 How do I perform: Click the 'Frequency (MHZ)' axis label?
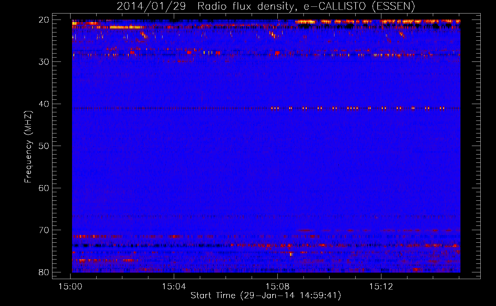28,147
